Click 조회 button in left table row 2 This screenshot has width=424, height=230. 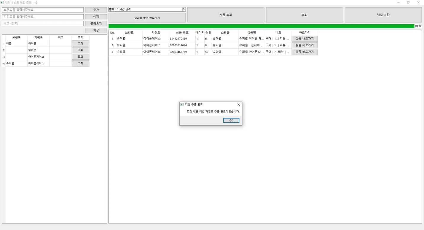pyautogui.click(x=80, y=50)
